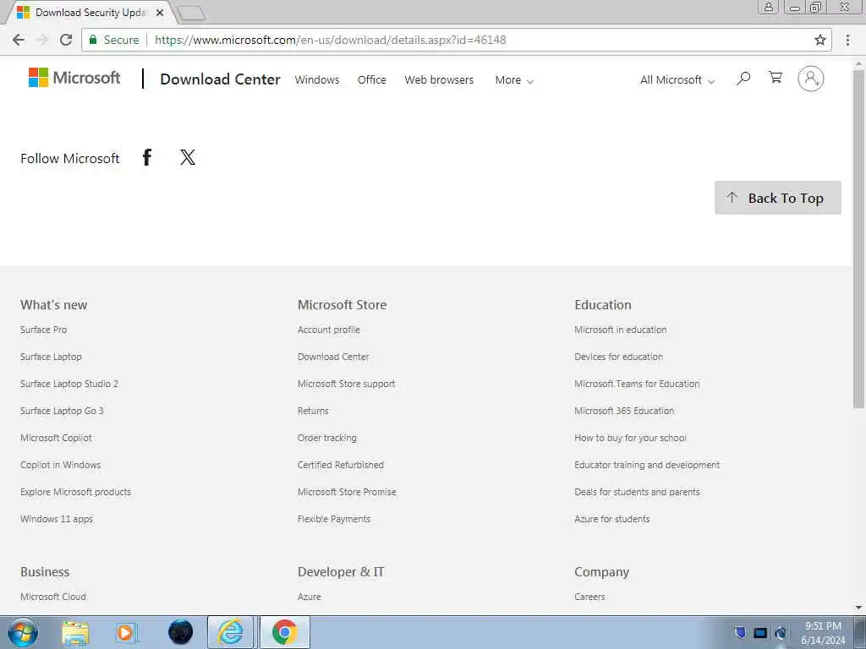Image resolution: width=866 pixels, height=649 pixels.
Task: Open the Web browsers nav item
Action: pyautogui.click(x=439, y=79)
